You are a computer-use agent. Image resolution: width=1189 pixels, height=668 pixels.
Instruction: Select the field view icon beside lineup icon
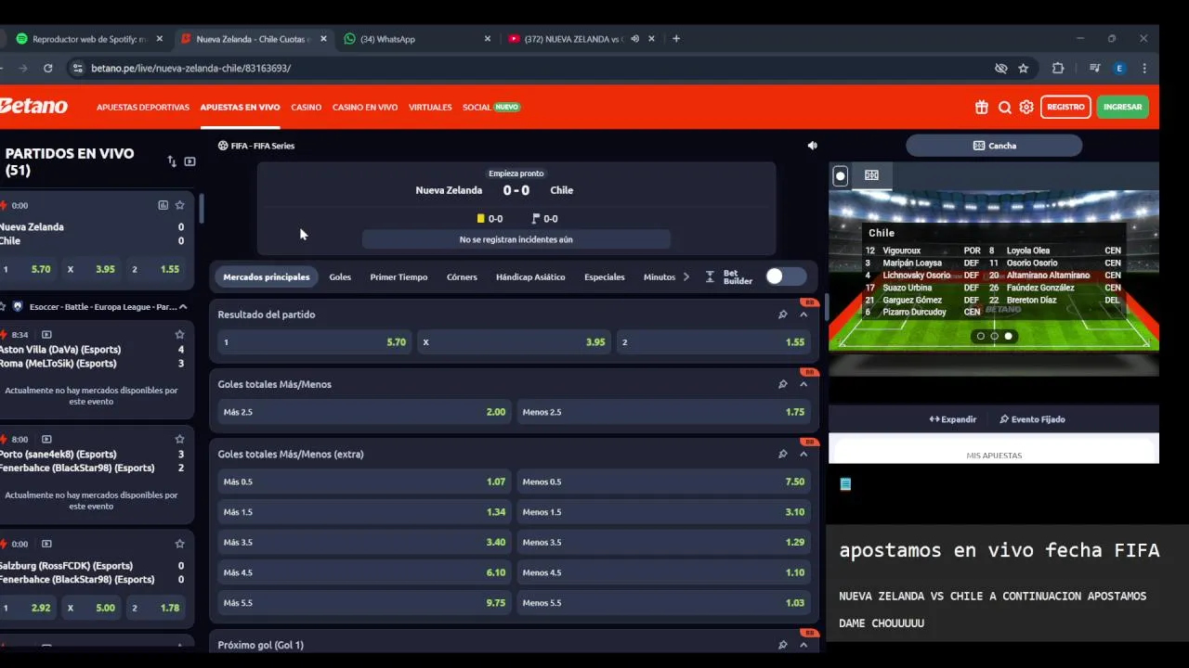[871, 175]
